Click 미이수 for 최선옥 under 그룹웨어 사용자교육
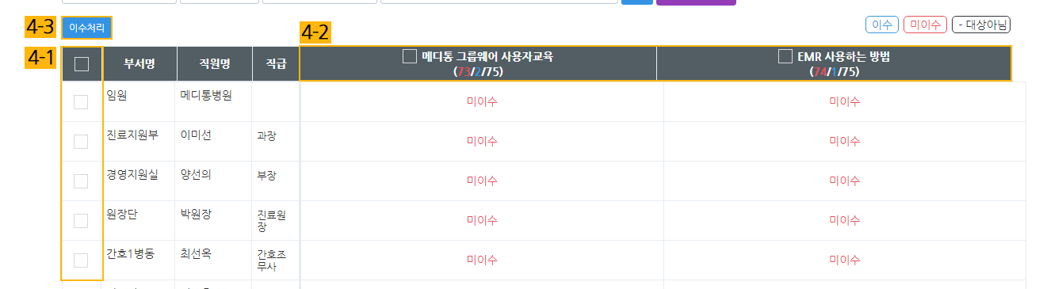 tap(482, 260)
